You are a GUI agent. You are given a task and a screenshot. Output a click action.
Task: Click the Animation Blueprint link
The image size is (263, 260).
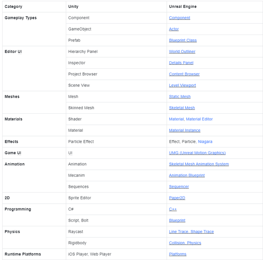pos(187,176)
